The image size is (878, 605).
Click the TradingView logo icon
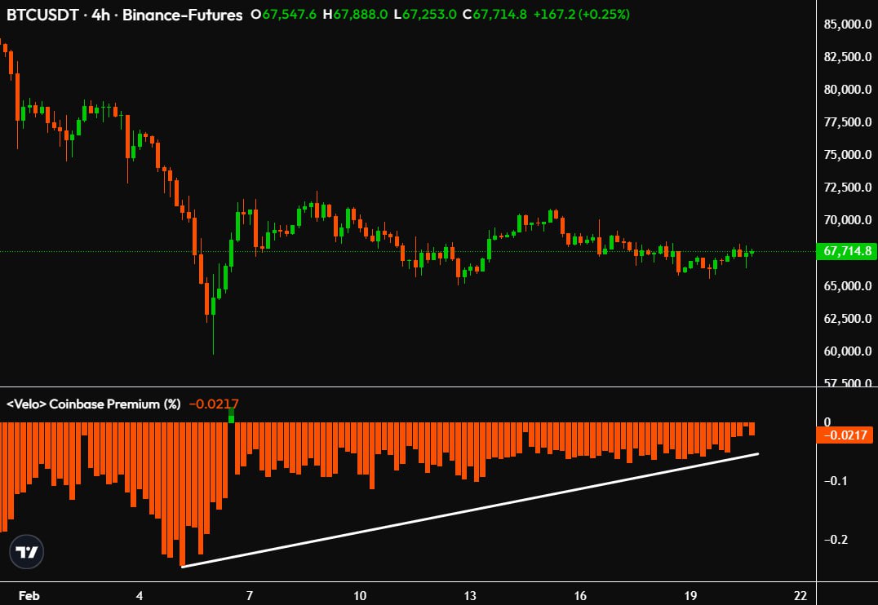click(26, 552)
